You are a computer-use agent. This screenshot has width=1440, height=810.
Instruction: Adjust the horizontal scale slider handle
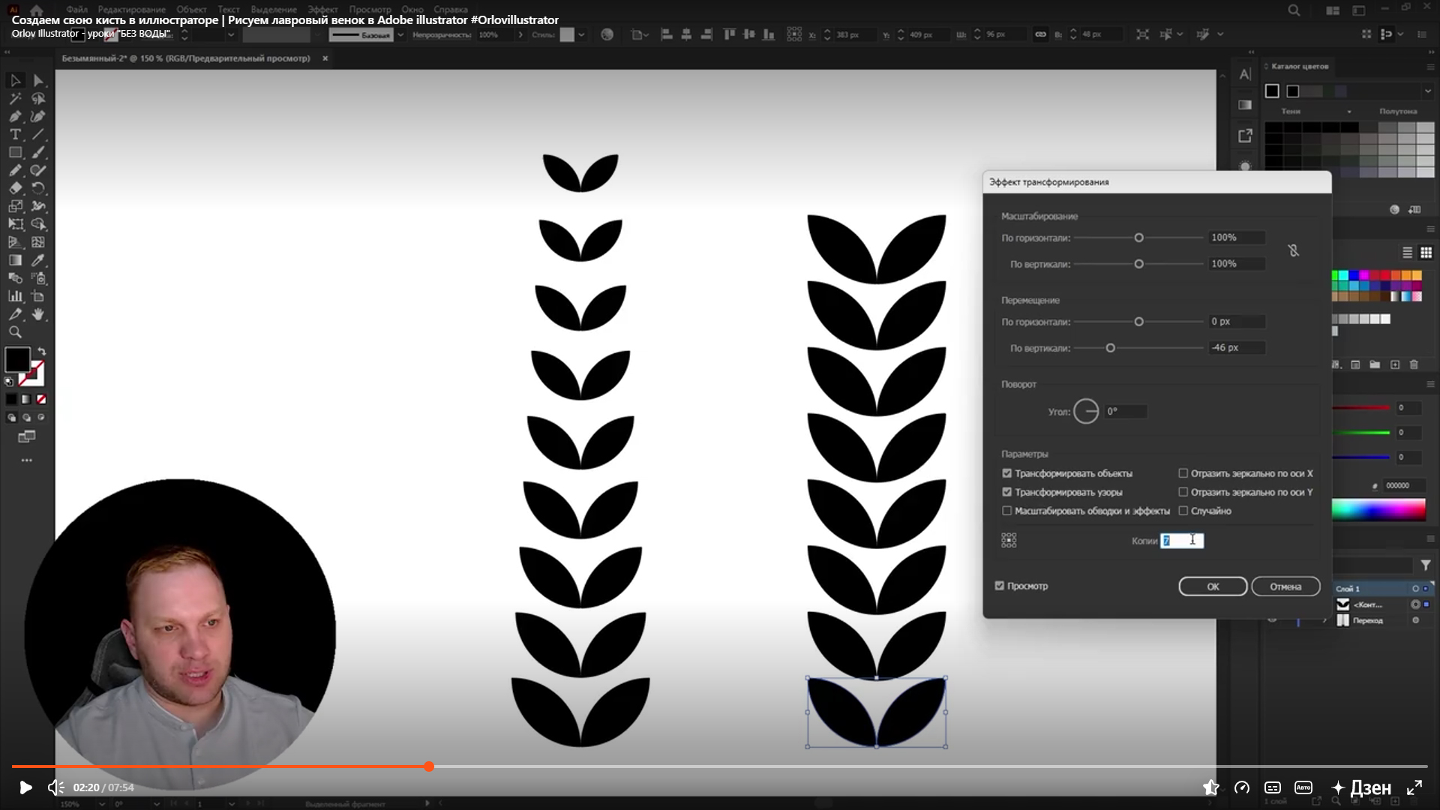1138,238
